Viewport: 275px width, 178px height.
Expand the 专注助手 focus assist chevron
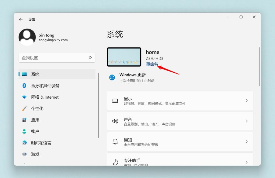point(247,162)
